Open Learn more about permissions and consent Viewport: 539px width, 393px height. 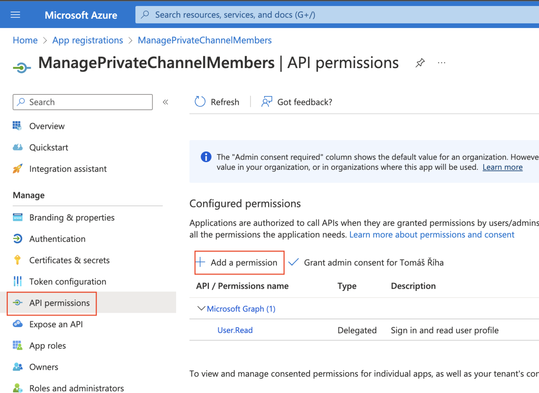(432, 235)
